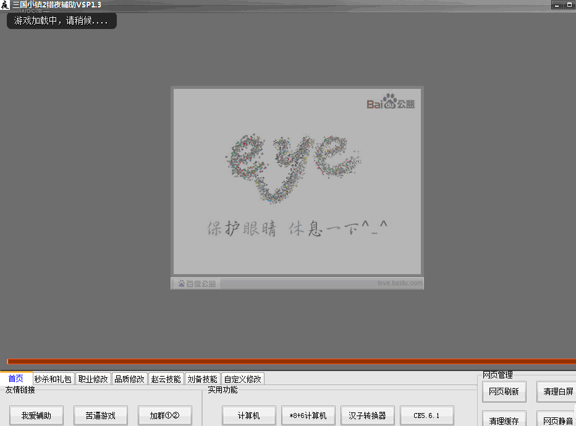Open the 自定义修改 tab
The width and height of the screenshot is (576, 426).
click(242, 379)
